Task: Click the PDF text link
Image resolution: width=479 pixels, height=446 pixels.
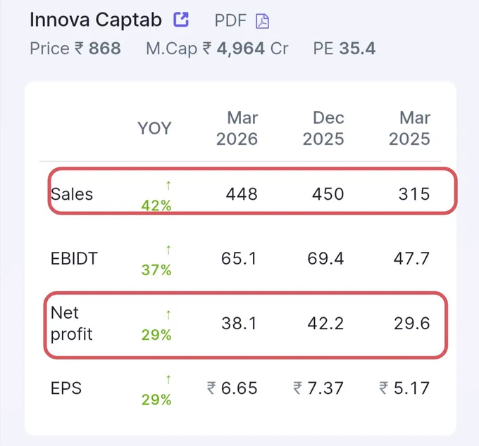Action: (x=230, y=20)
